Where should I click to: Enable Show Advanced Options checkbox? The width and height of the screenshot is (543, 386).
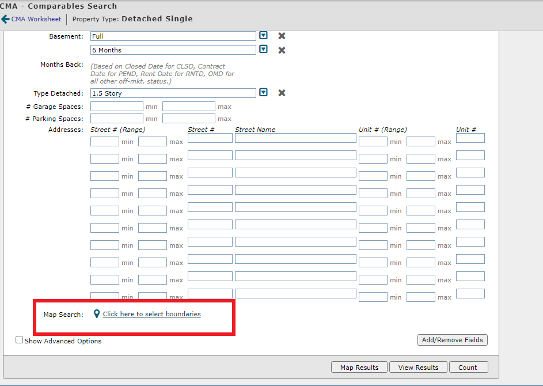coord(20,340)
